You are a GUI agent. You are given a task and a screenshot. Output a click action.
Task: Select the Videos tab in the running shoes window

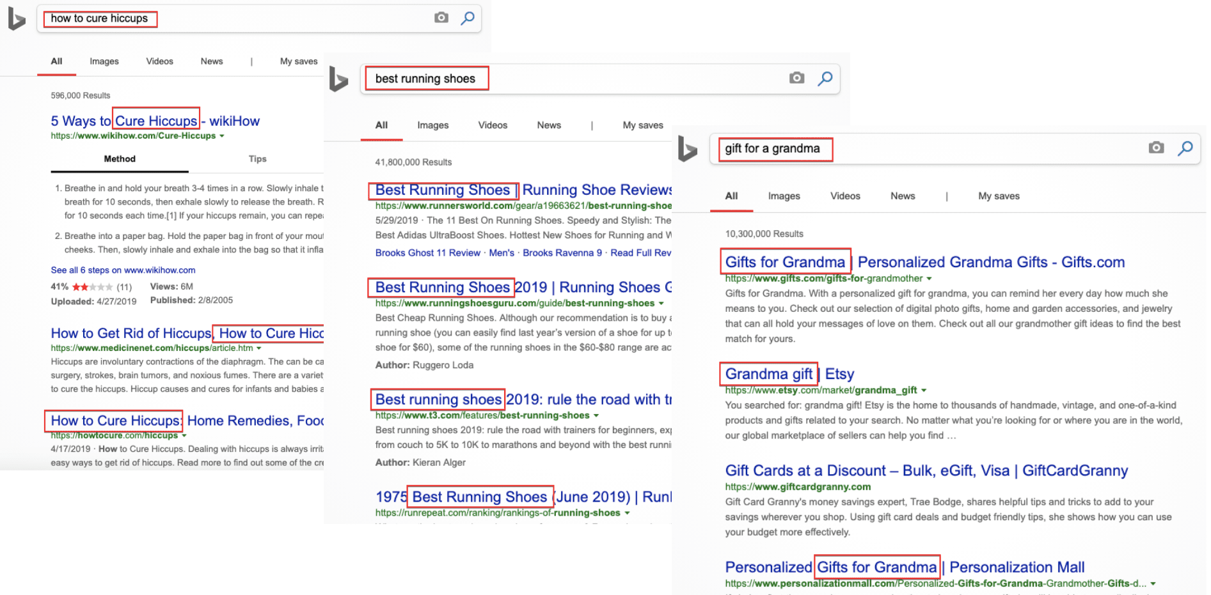(x=493, y=125)
